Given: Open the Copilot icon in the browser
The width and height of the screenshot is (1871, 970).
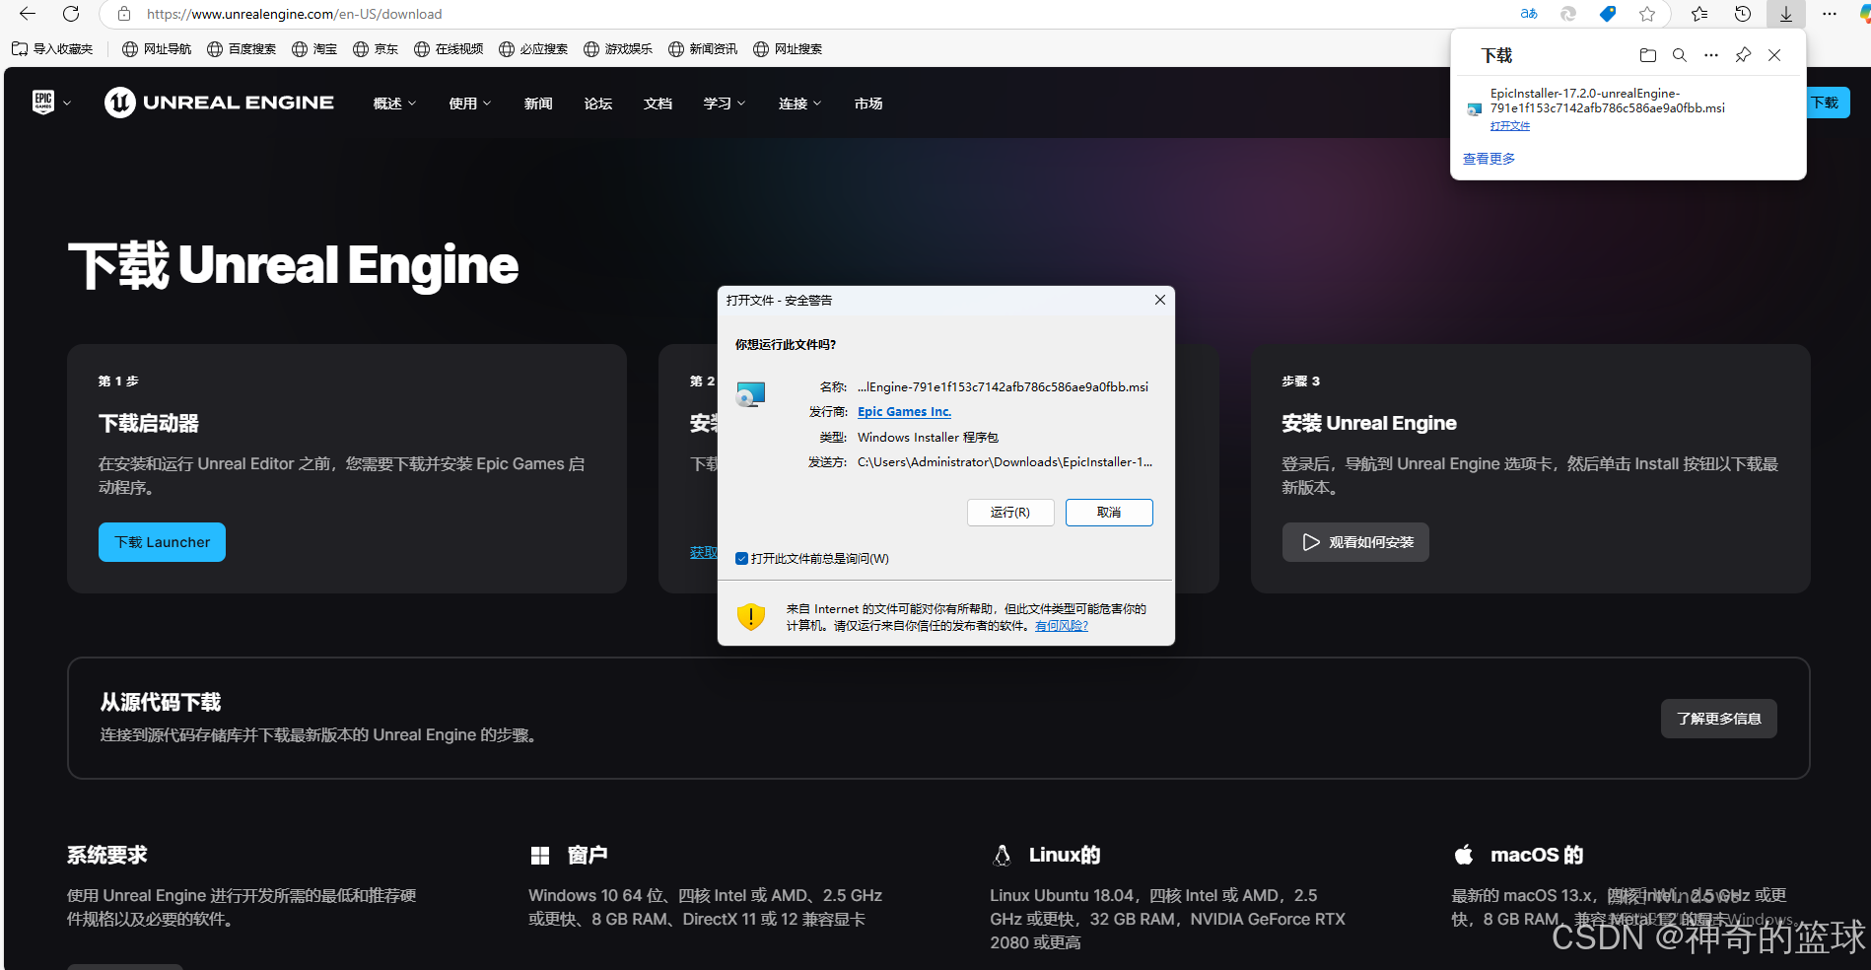Looking at the screenshot, I should [x=1865, y=14].
